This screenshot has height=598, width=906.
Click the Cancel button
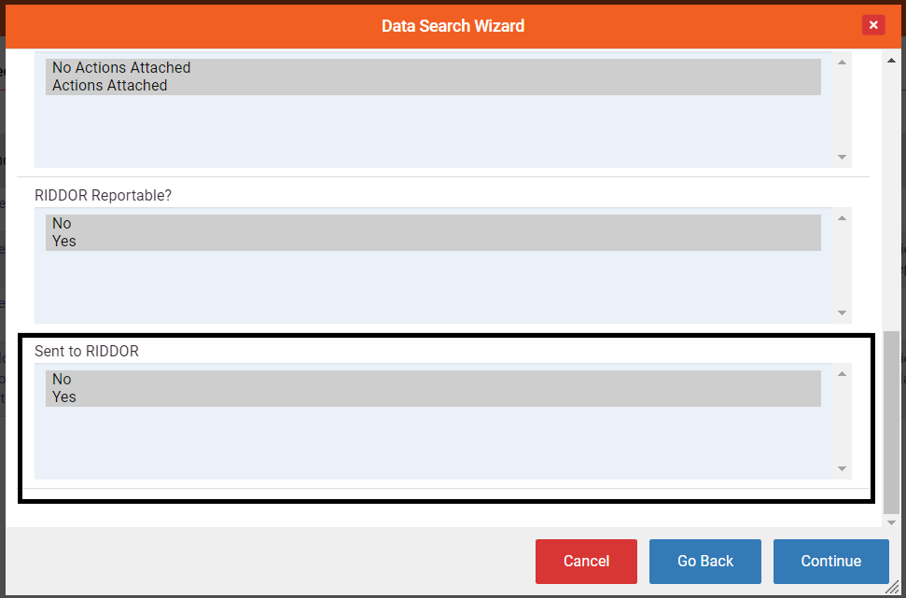pos(585,561)
